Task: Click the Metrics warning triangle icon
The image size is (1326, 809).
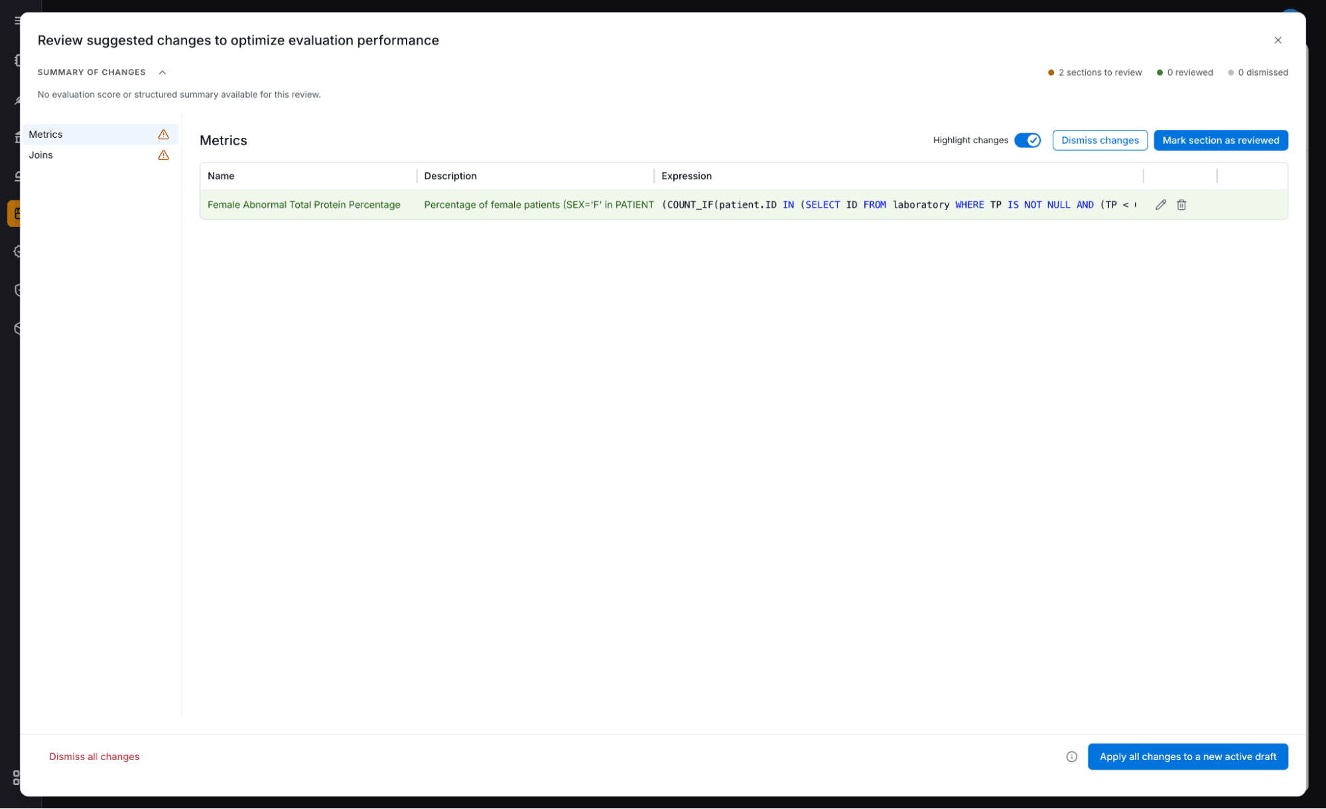Action: pos(163,135)
